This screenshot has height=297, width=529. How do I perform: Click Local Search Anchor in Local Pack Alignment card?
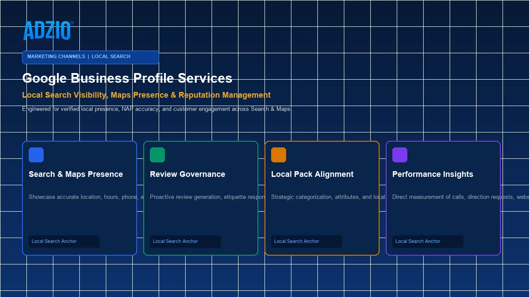coord(306,242)
